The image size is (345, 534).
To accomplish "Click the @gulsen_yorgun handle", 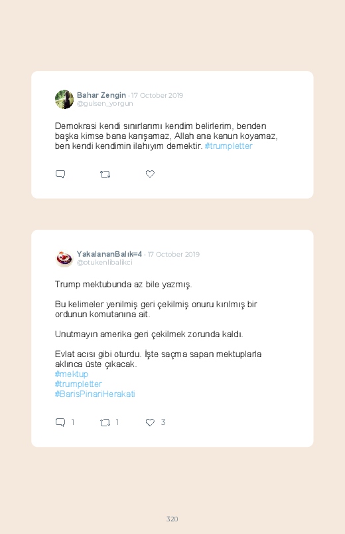I will [105, 104].
